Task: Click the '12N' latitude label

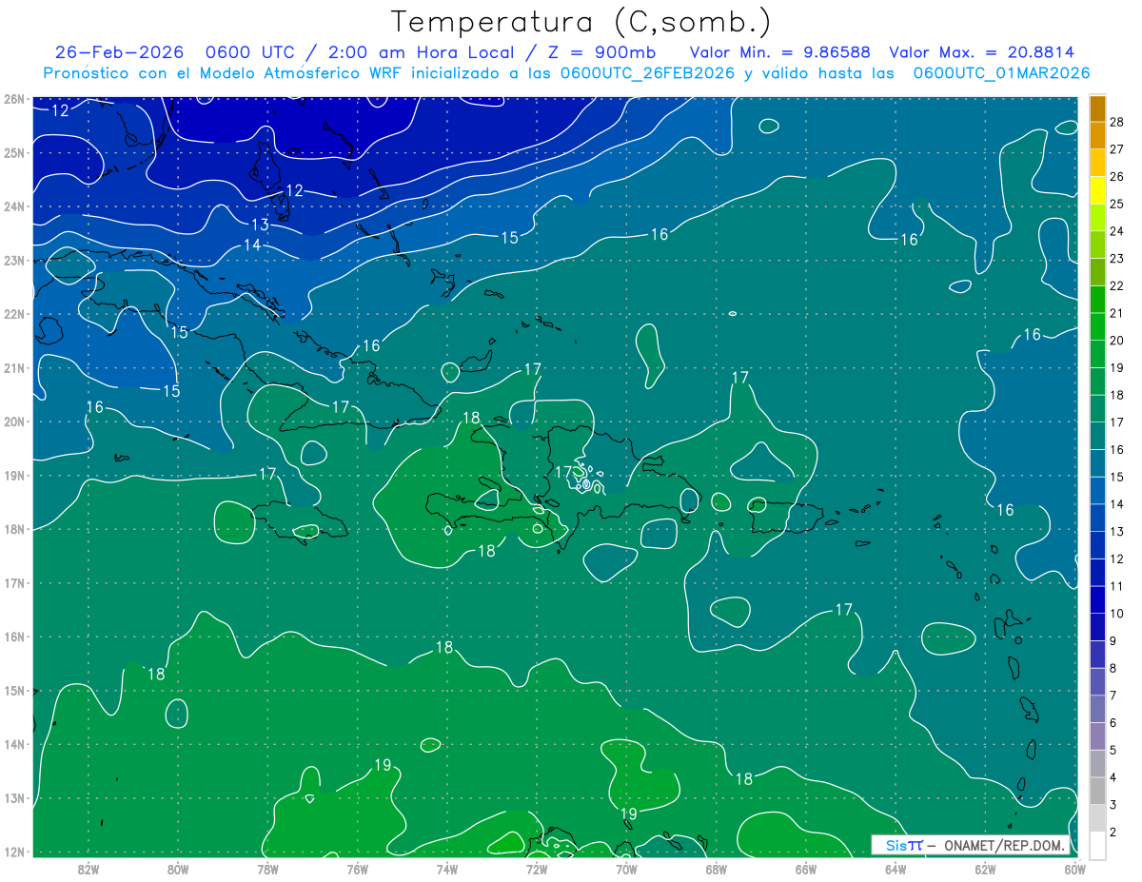Action: coord(14,852)
